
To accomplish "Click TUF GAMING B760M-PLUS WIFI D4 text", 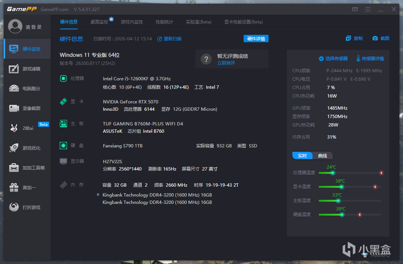I will click(143, 124).
